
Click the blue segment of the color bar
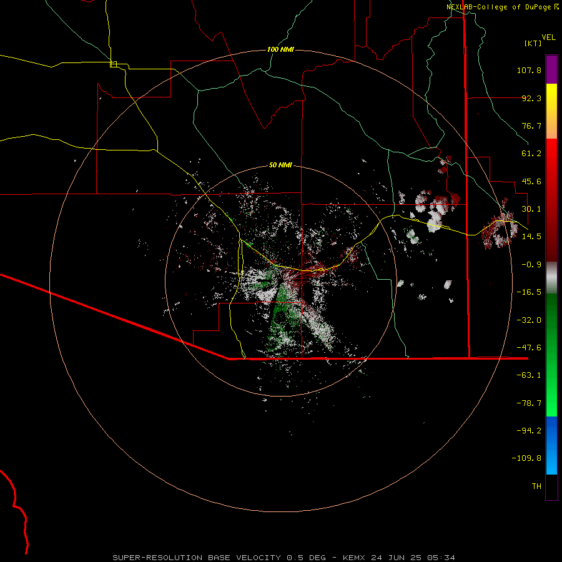(x=551, y=445)
